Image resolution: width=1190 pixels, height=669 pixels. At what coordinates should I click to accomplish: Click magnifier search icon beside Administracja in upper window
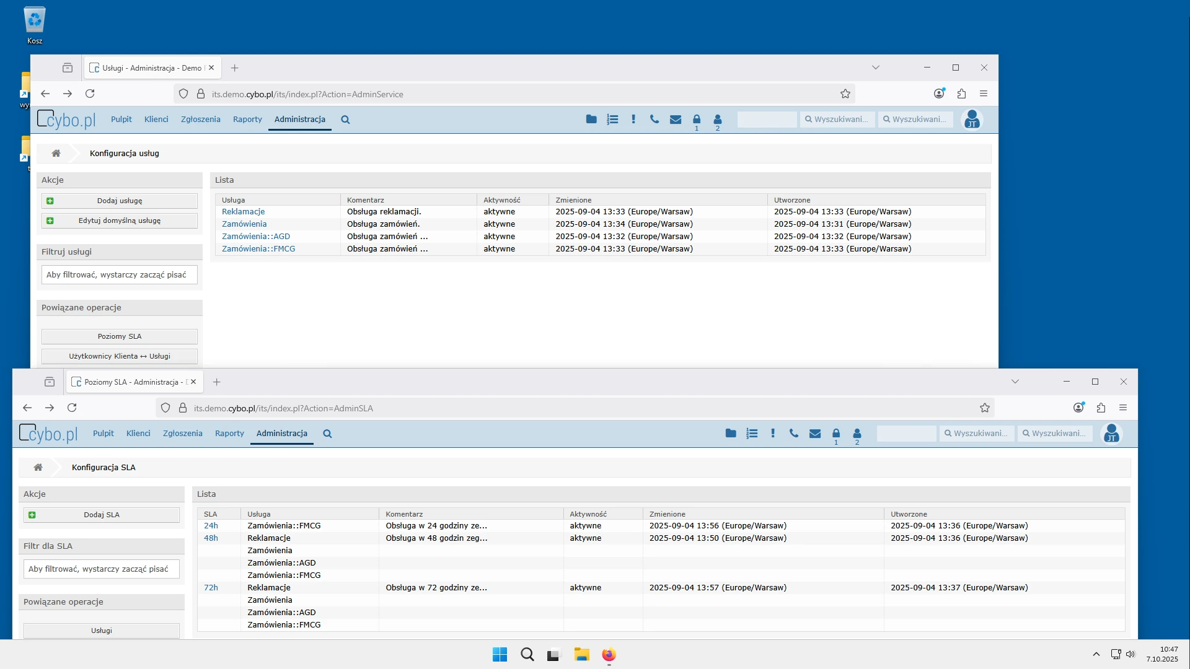(345, 120)
